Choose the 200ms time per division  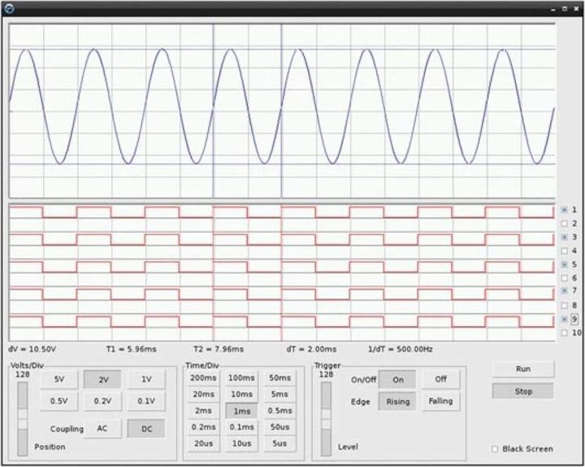point(202,378)
